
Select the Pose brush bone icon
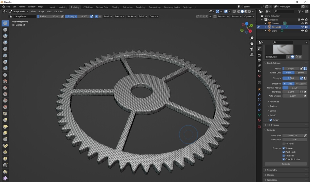(5, 146)
